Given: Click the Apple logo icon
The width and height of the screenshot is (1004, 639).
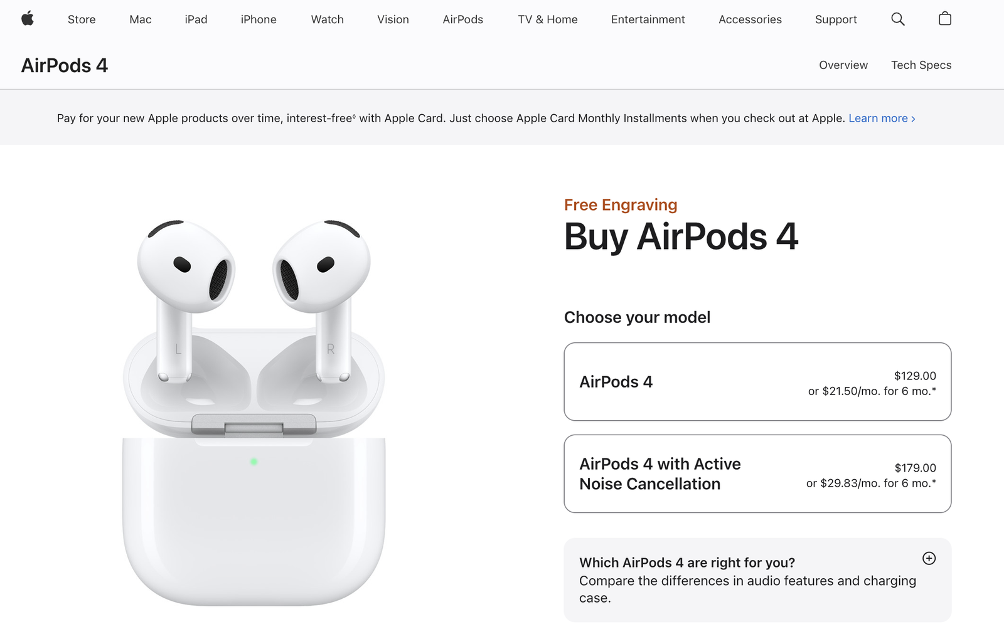Looking at the screenshot, I should click(28, 19).
